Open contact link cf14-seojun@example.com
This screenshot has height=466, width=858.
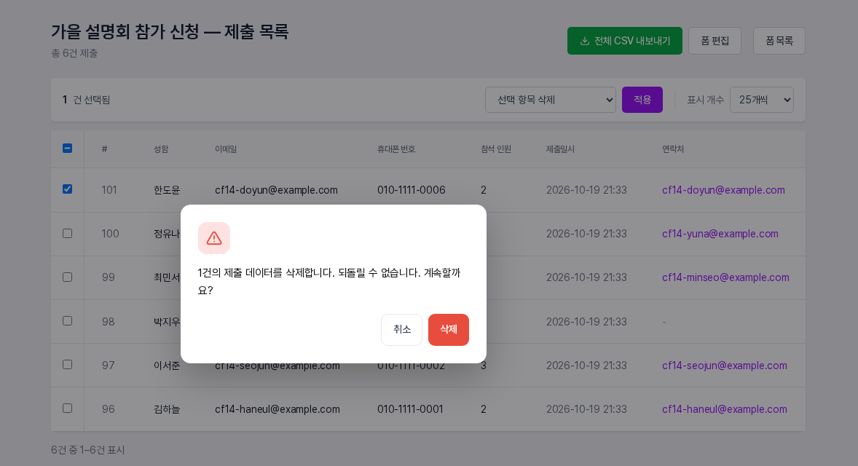(725, 366)
